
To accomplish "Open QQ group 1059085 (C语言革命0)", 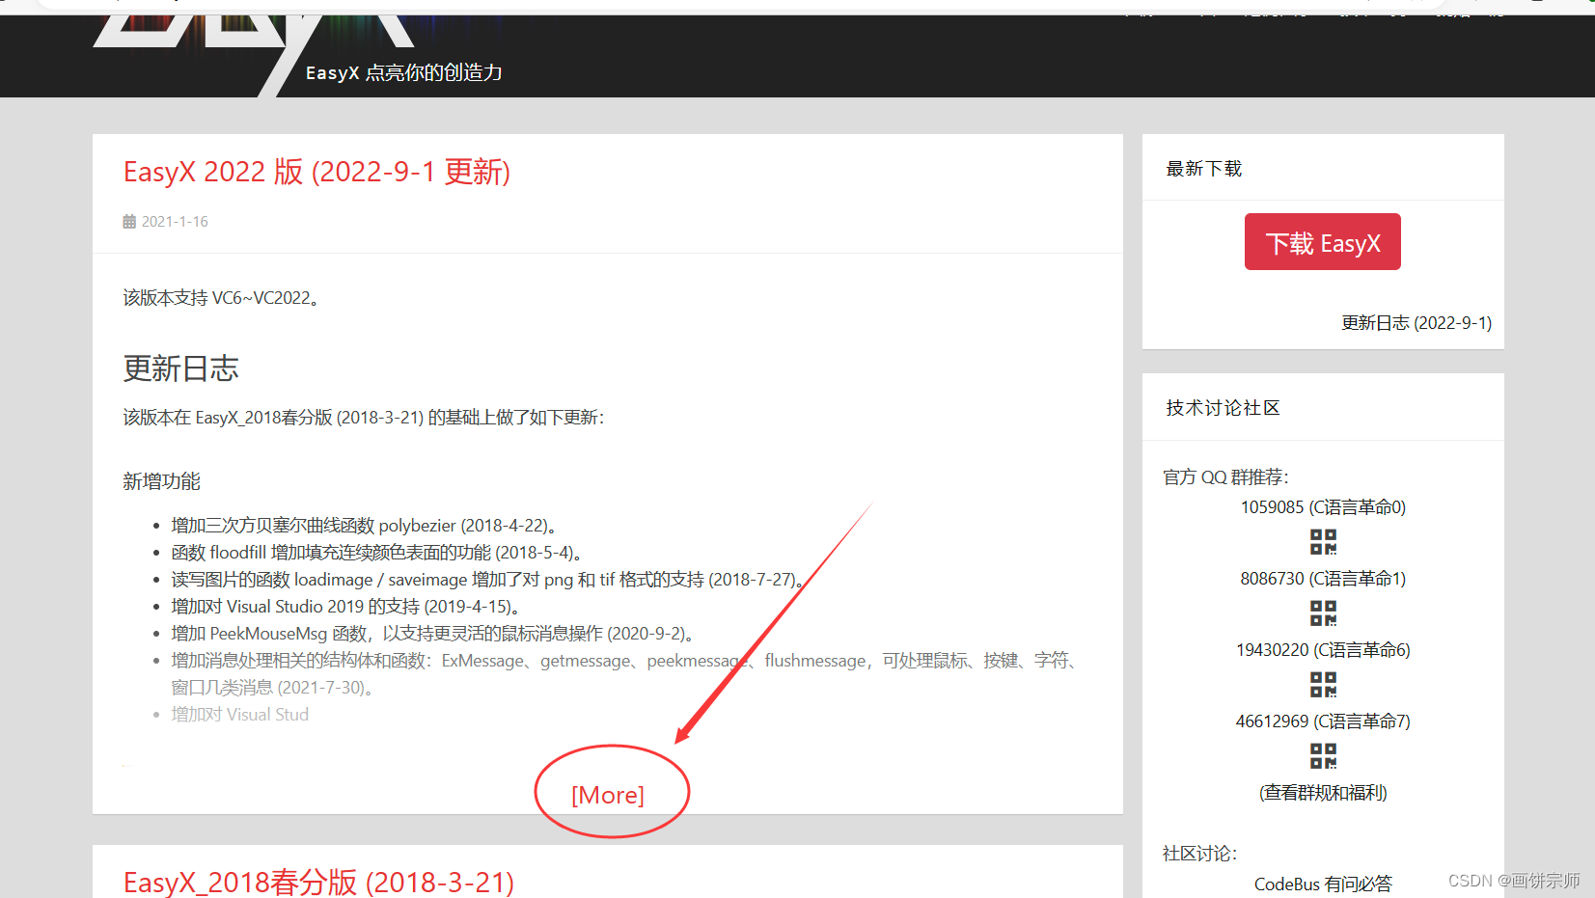I will [1323, 507].
